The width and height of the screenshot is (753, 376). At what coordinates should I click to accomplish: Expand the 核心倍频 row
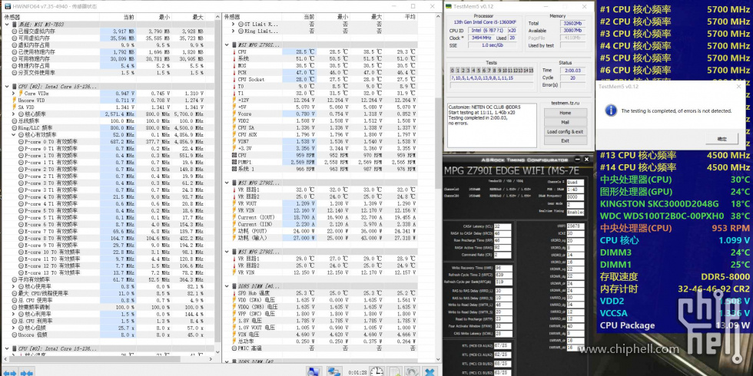point(15,328)
